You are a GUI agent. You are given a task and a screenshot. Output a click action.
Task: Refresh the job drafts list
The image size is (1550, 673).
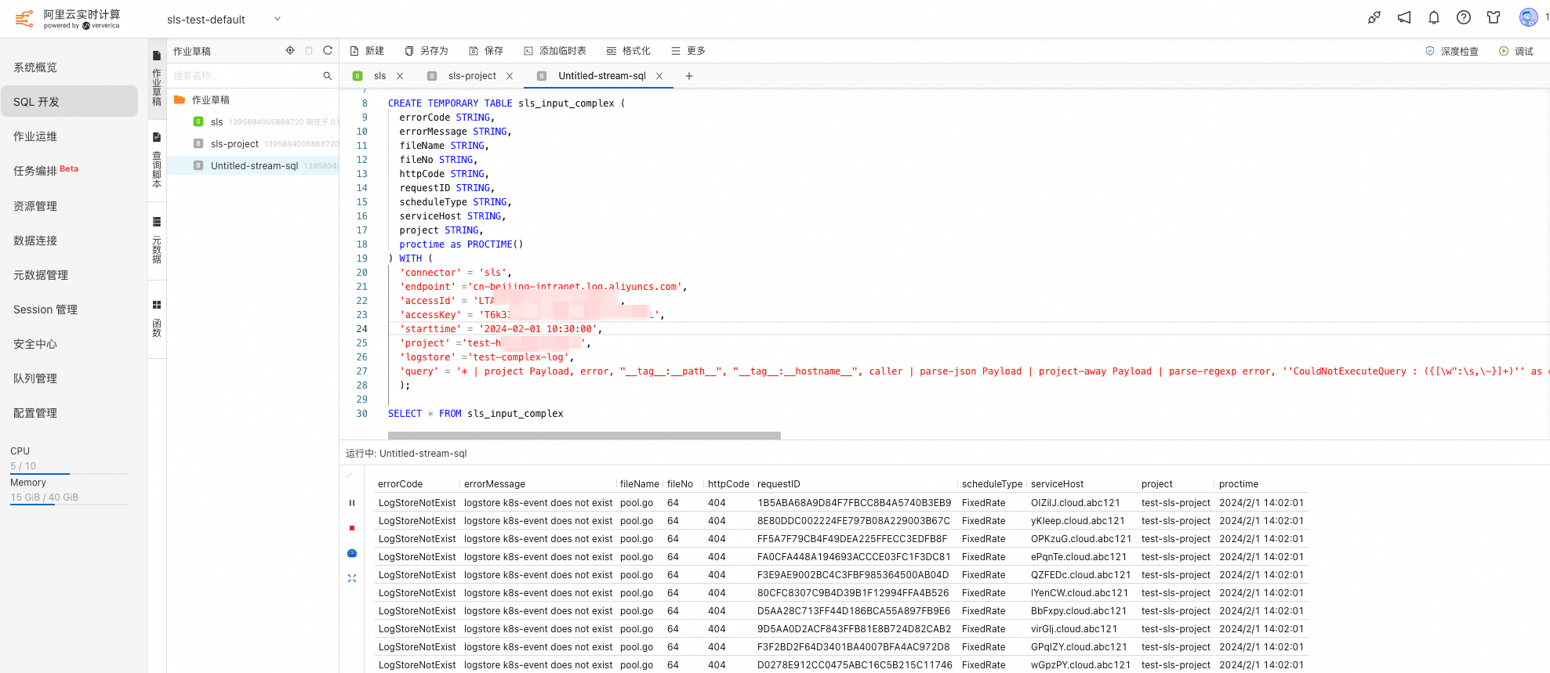tap(328, 51)
